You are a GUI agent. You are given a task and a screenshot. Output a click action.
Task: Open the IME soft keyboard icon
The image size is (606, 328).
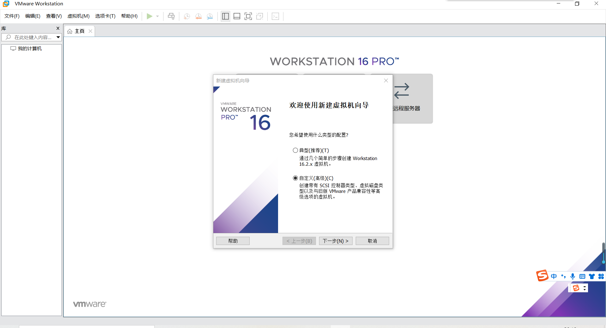(x=582, y=276)
